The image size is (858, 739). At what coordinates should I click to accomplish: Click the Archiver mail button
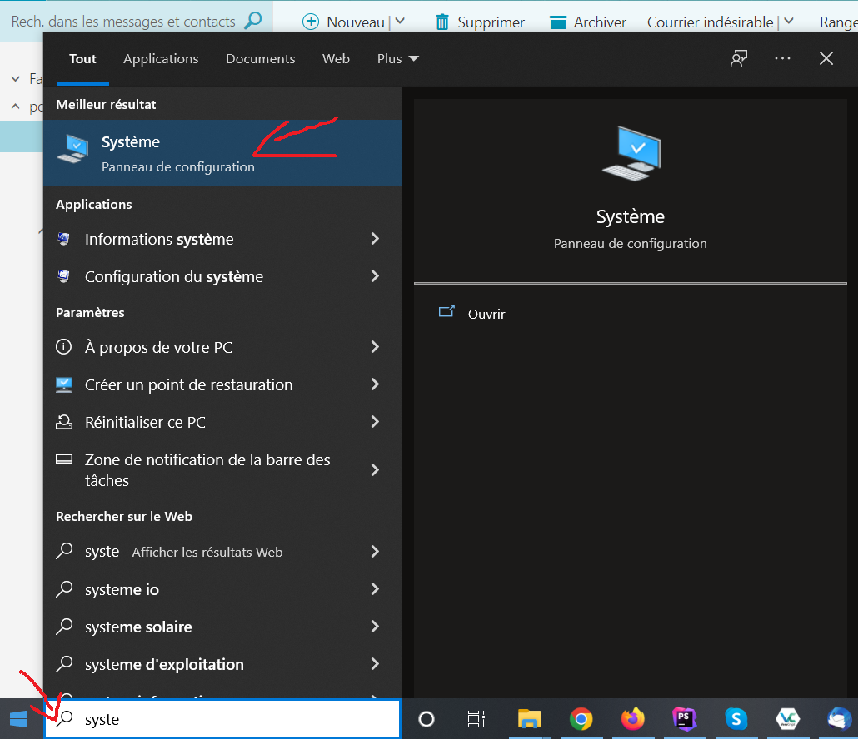point(588,22)
